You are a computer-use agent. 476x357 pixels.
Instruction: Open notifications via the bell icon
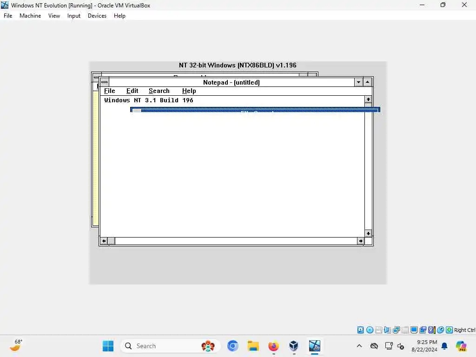click(444, 346)
